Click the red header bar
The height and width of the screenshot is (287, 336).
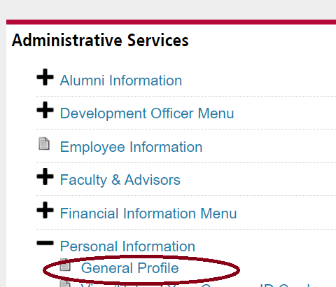click(x=171, y=22)
